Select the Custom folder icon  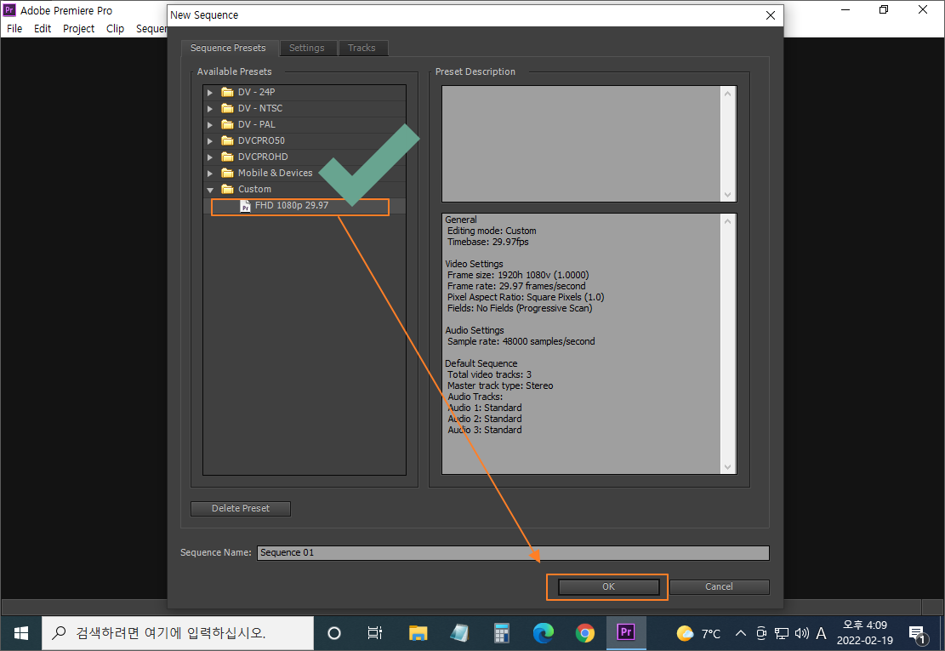(x=227, y=189)
